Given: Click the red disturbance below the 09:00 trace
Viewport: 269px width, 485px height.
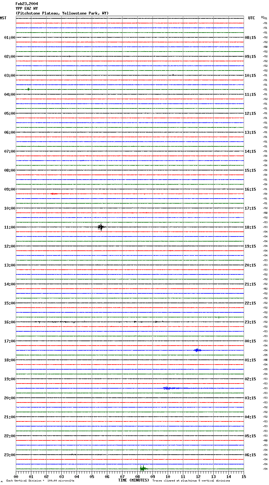Looking at the screenshot, I should [54, 193].
